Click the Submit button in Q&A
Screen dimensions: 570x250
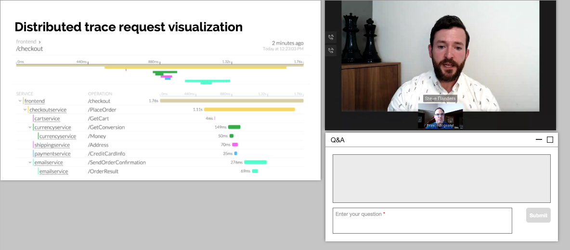click(538, 215)
